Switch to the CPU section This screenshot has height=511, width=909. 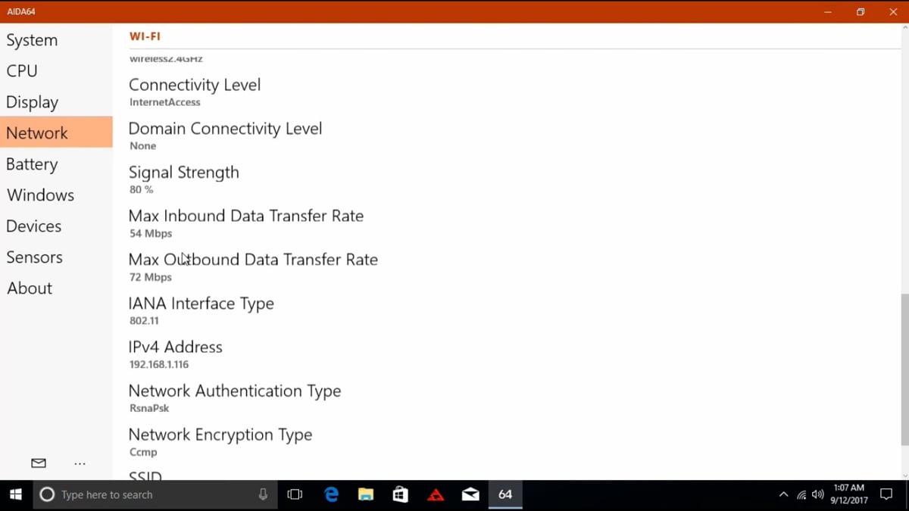(22, 71)
